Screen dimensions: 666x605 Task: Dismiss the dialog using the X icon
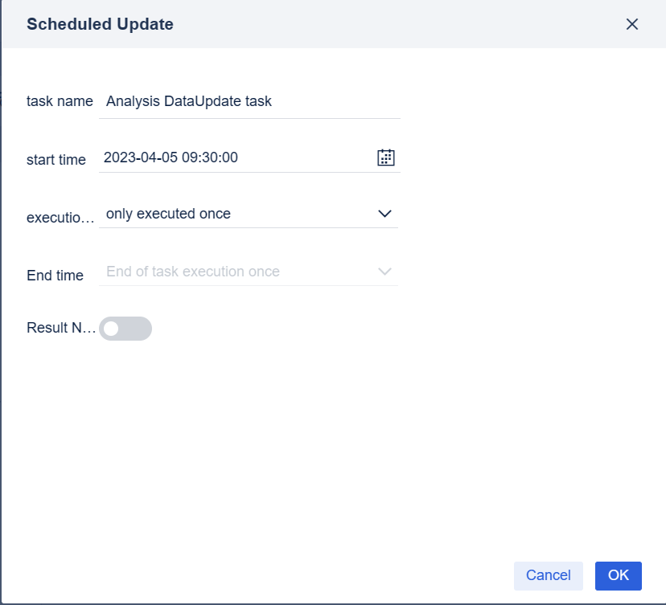[632, 24]
